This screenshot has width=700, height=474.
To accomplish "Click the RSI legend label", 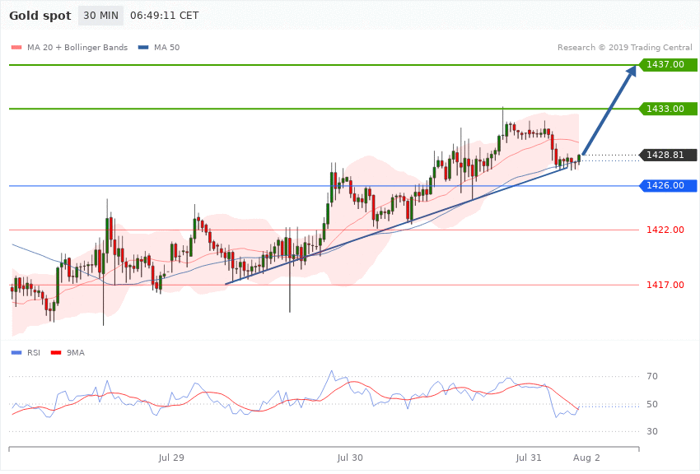I will click(34, 353).
